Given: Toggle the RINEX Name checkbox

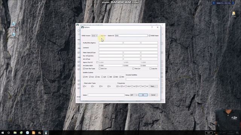Looking at the screenshot, I should (x=149, y=36).
